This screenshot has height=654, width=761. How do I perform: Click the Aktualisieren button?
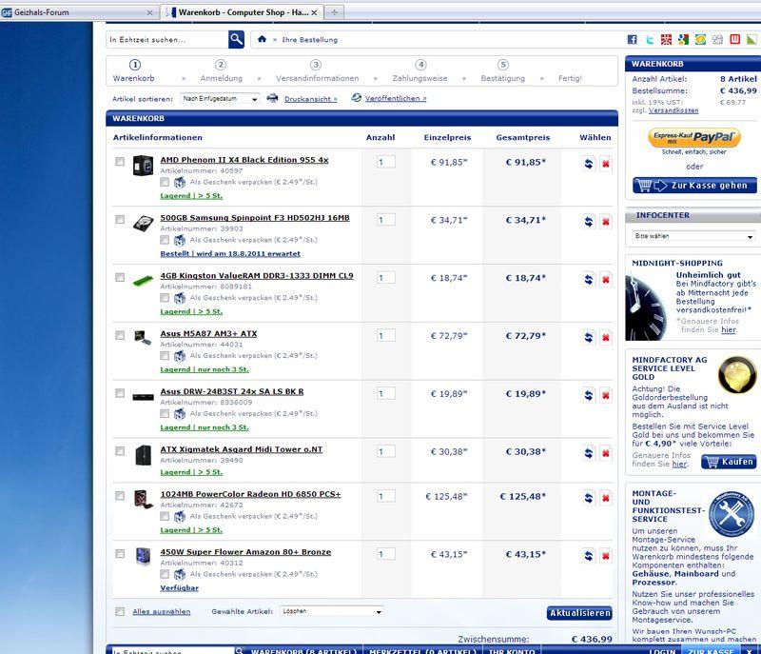coord(579,613)
